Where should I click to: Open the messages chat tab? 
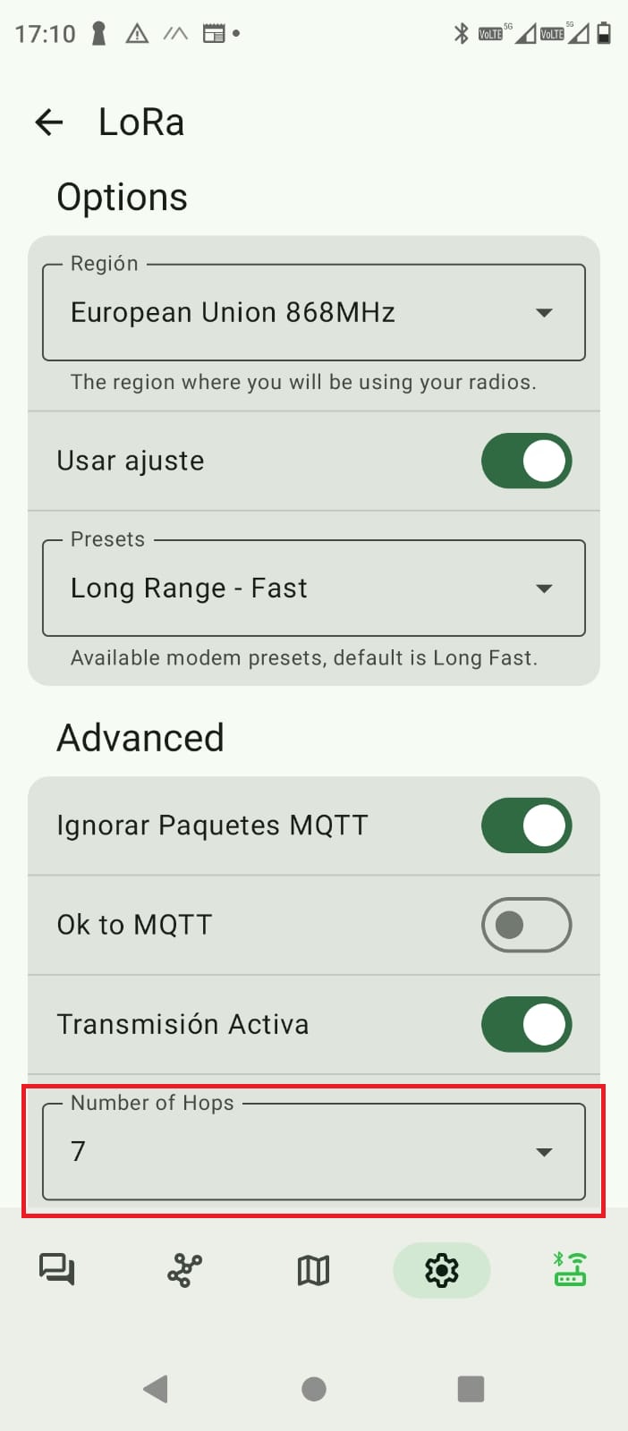point(57,1270)
